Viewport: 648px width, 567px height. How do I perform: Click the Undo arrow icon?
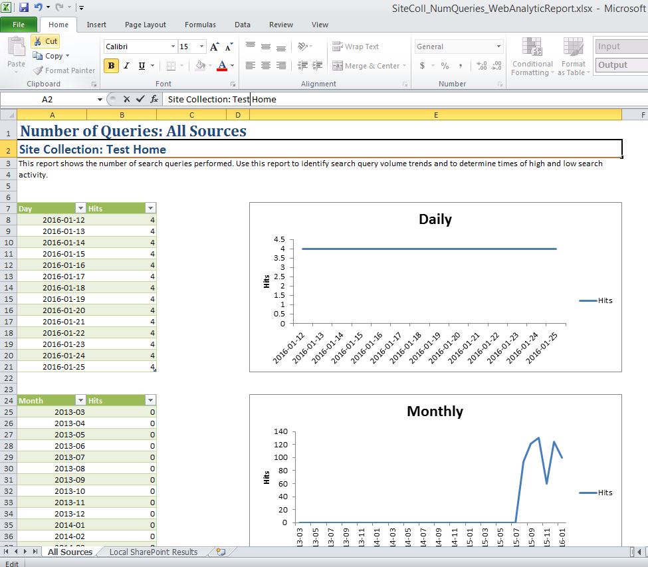coord(38,7)
